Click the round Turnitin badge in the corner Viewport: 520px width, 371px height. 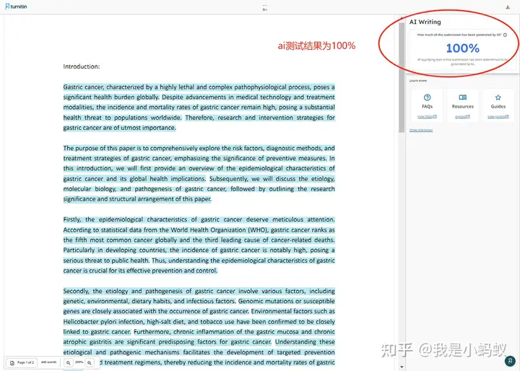click(510, 361)
